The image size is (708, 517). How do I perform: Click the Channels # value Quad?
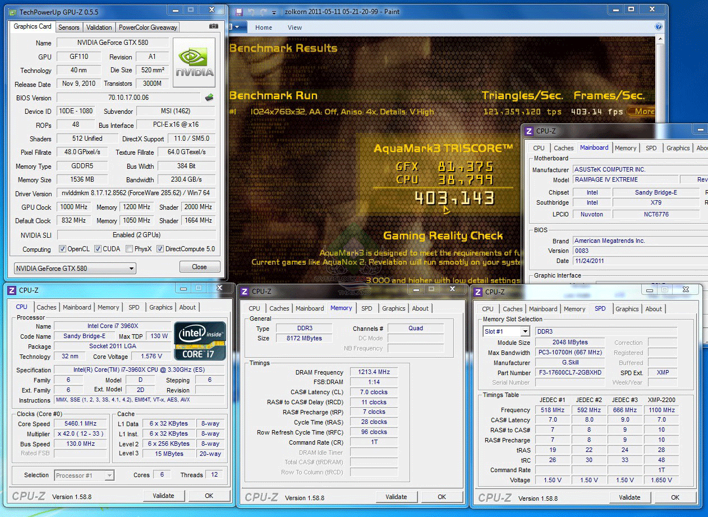416,329
